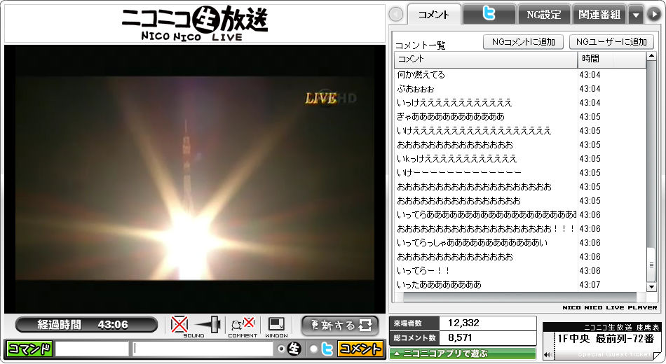Click the vertical scrollbar thumb
Image resolution: width=666 pixels, height=364 pixels.
pyautogui.click(x=651, y=265)
